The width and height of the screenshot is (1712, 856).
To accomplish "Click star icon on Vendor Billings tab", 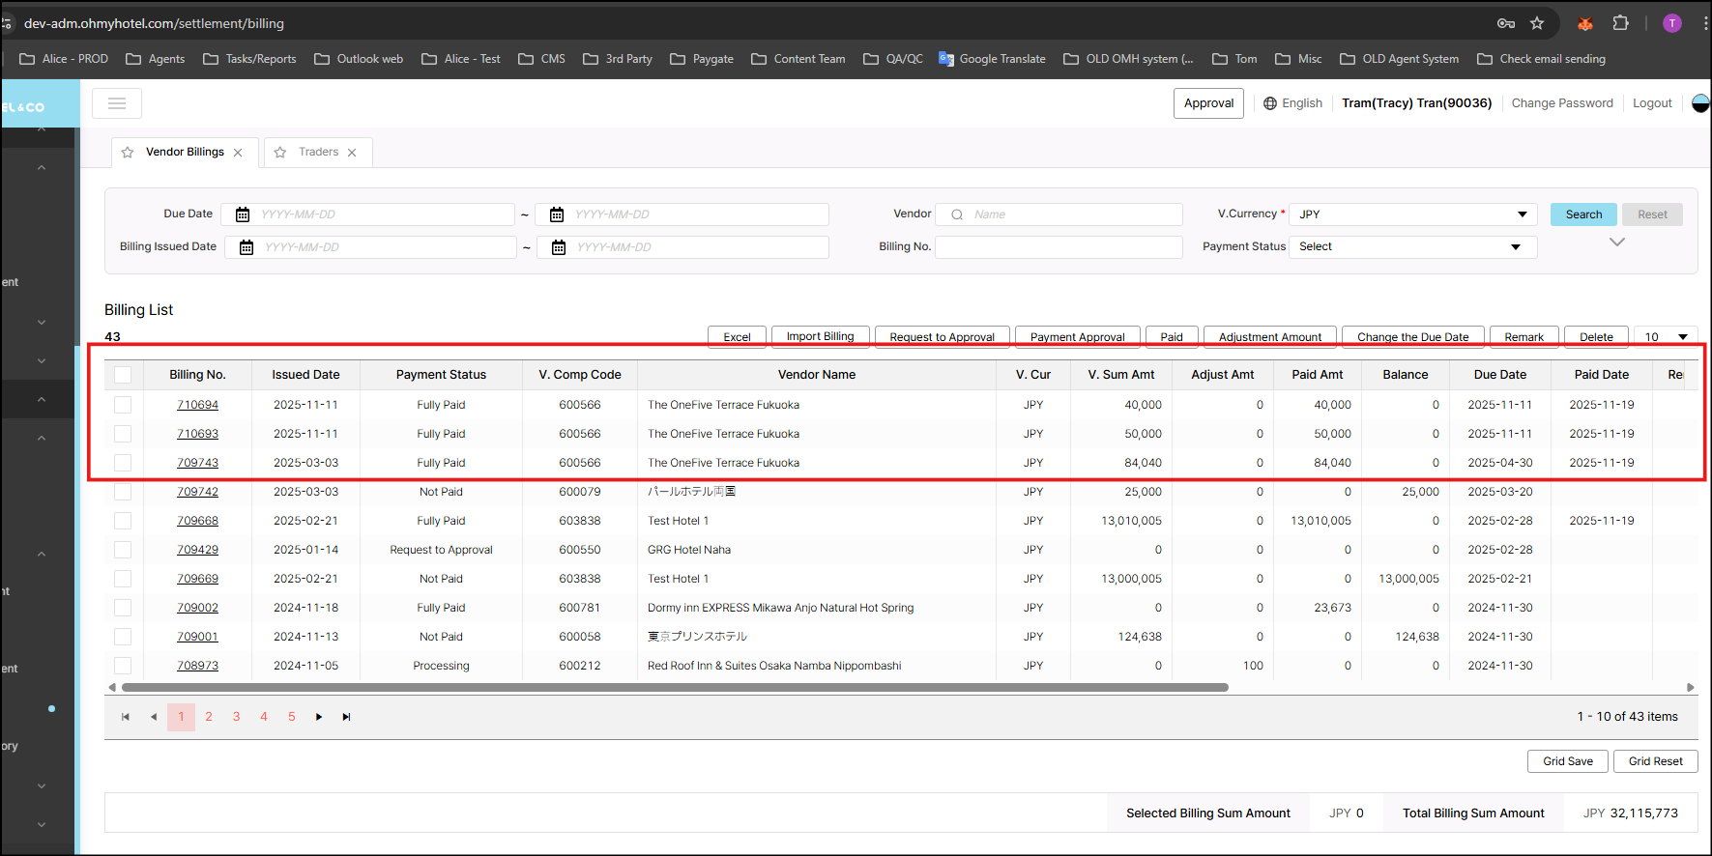I will click(x=128, y=153).
